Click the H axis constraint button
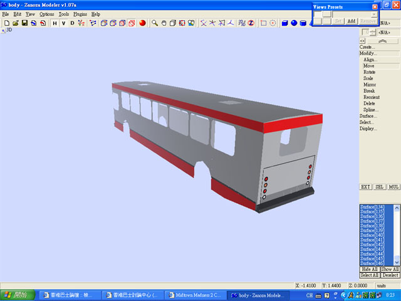Image resolution: width=401 pixels, height=301 pixels. [x=55, y=23]
